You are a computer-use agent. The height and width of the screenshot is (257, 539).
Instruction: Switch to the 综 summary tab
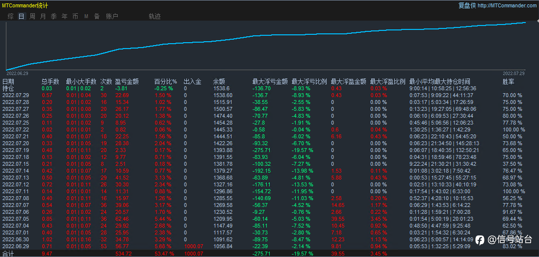tap(11, 16)
